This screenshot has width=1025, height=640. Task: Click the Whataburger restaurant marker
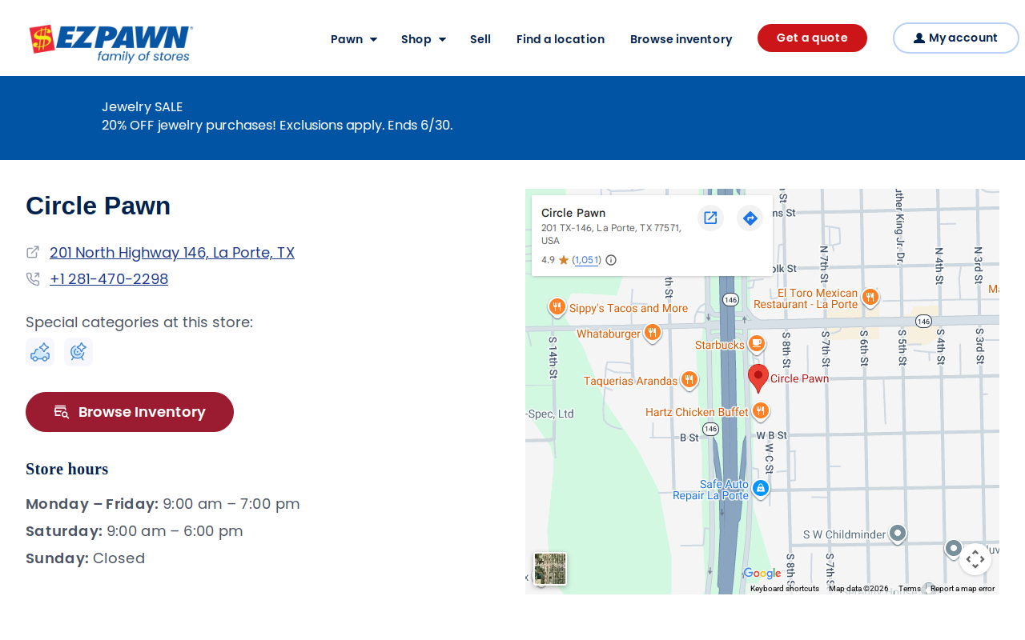point(653,333)
